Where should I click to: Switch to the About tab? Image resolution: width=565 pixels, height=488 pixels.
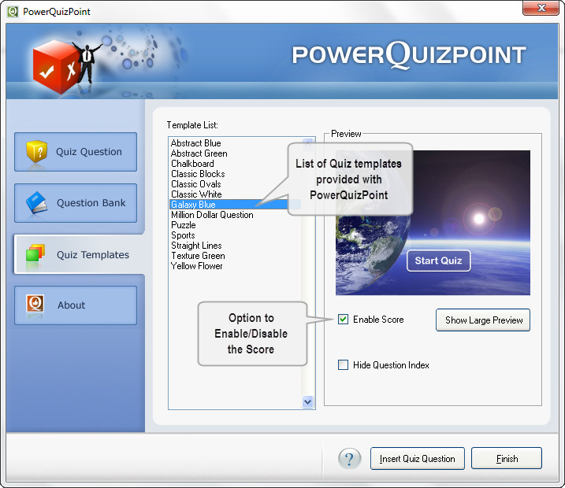click(x=76, y=305)
